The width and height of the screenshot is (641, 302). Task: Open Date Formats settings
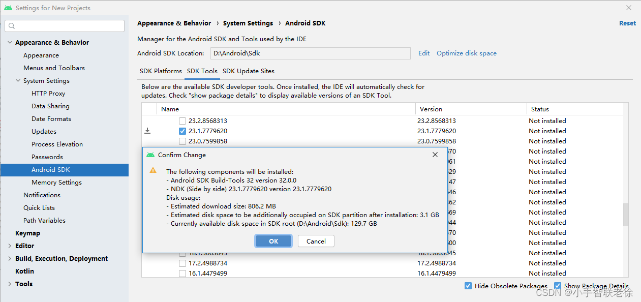(x=51, y=119)
